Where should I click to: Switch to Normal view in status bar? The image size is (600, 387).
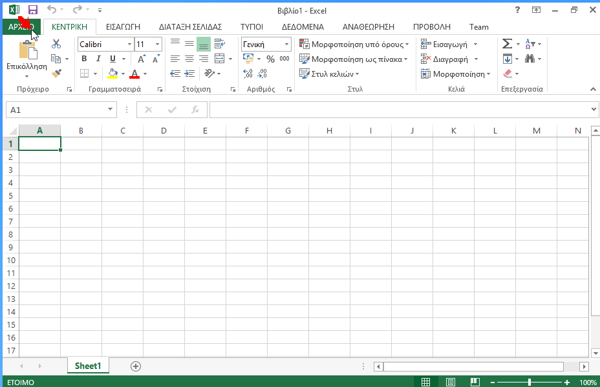(425, 382)
